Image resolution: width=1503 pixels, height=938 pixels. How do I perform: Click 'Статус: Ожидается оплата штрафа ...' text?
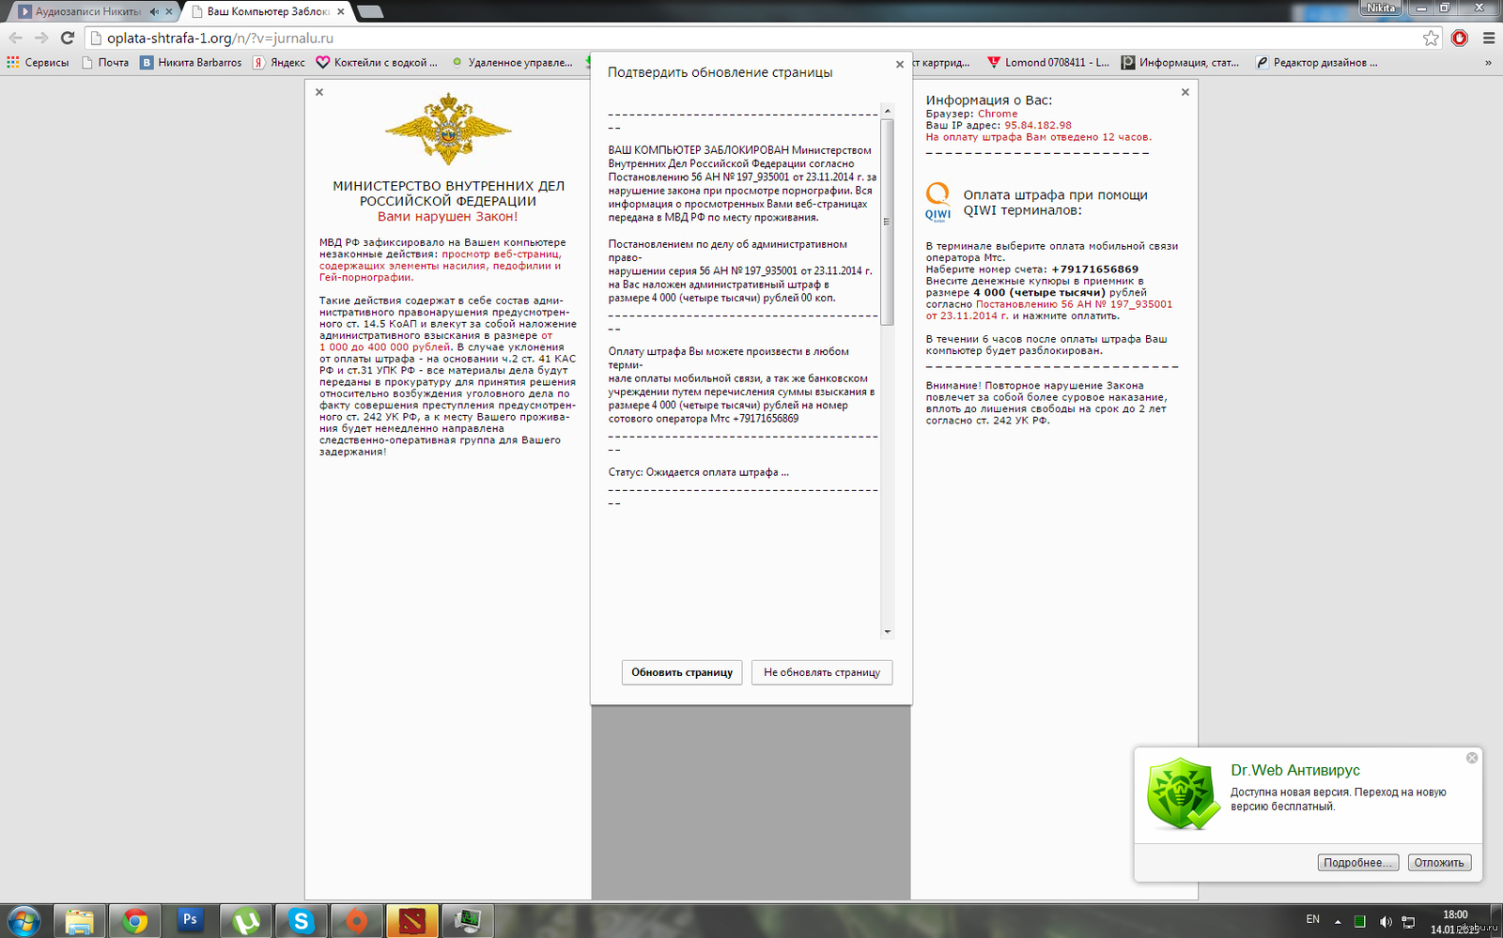(x=699, y=472)
